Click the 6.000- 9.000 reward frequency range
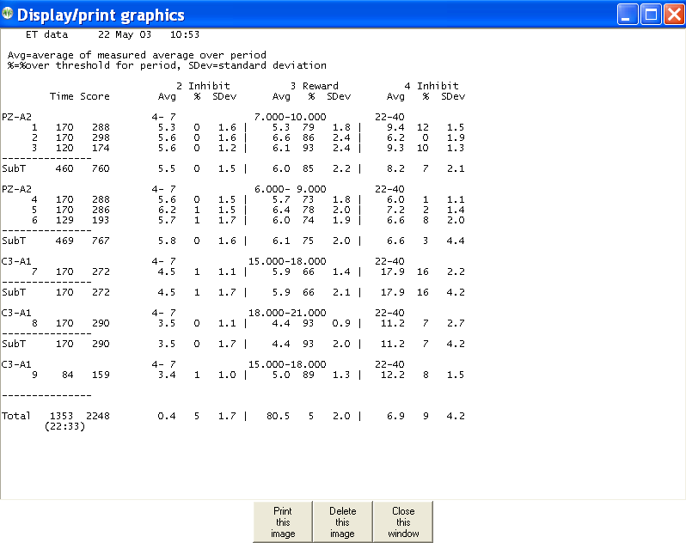 (290, 189)
